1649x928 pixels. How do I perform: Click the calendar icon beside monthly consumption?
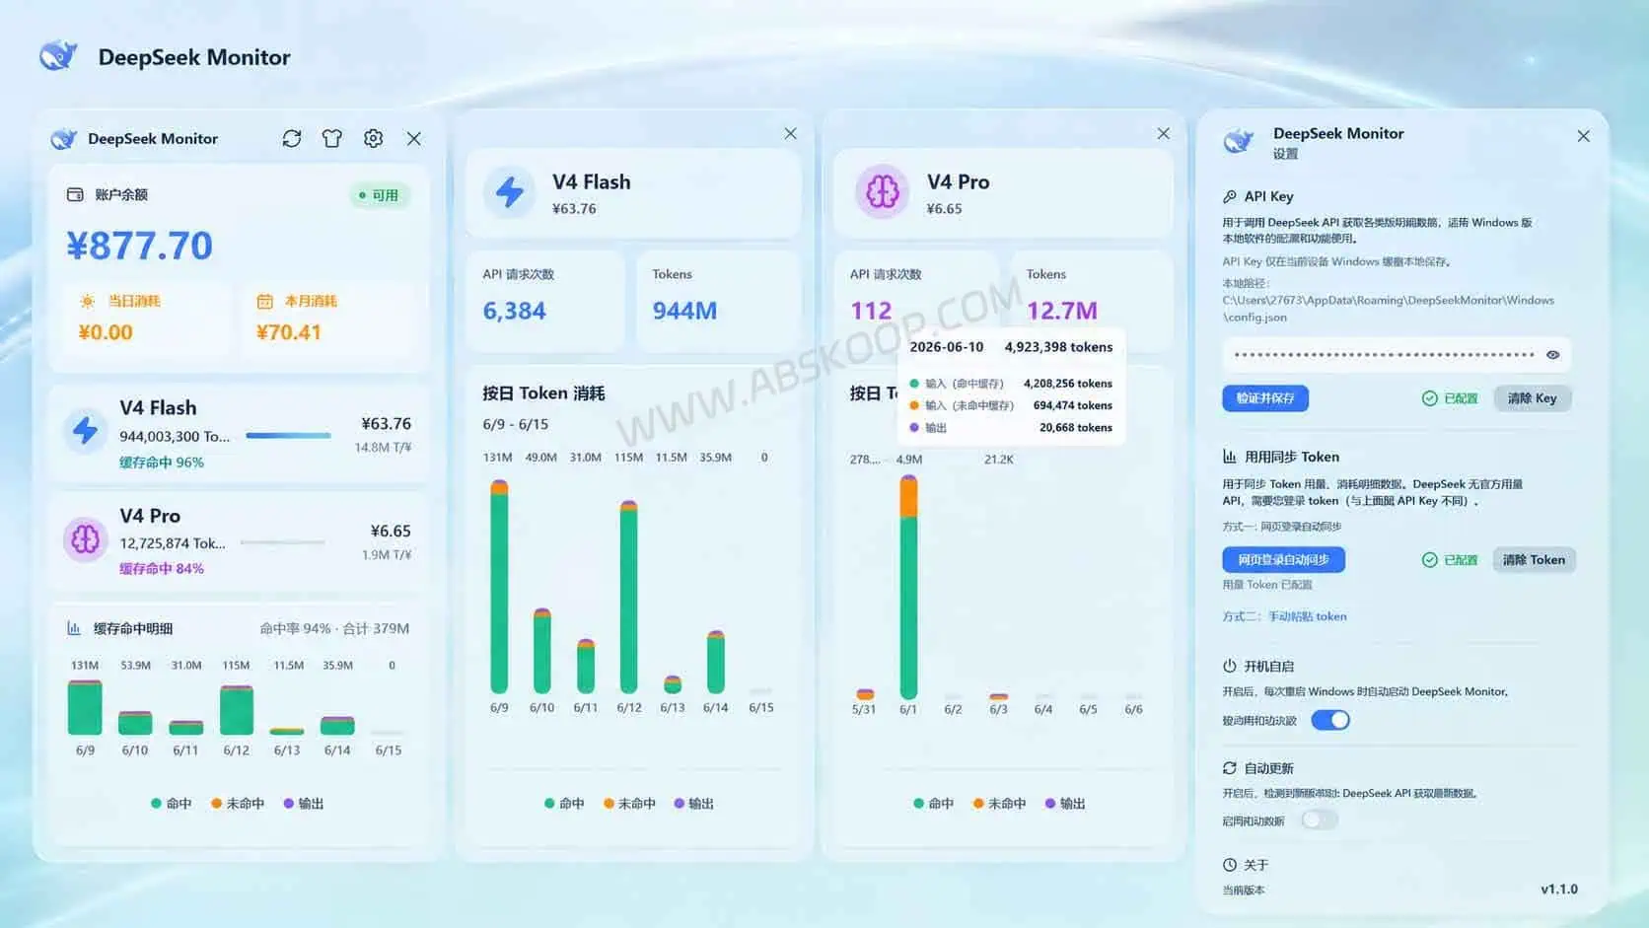[264, 301]
